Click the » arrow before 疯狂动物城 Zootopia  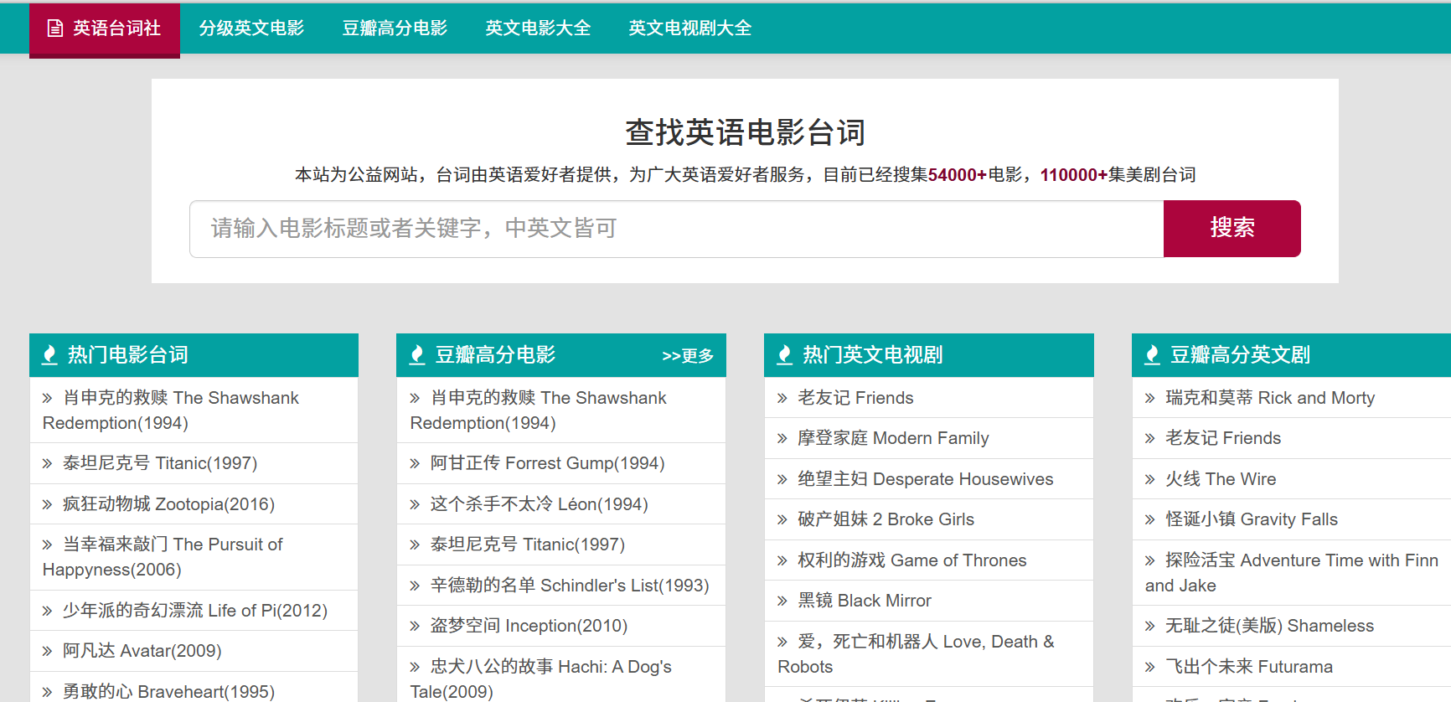48,505
